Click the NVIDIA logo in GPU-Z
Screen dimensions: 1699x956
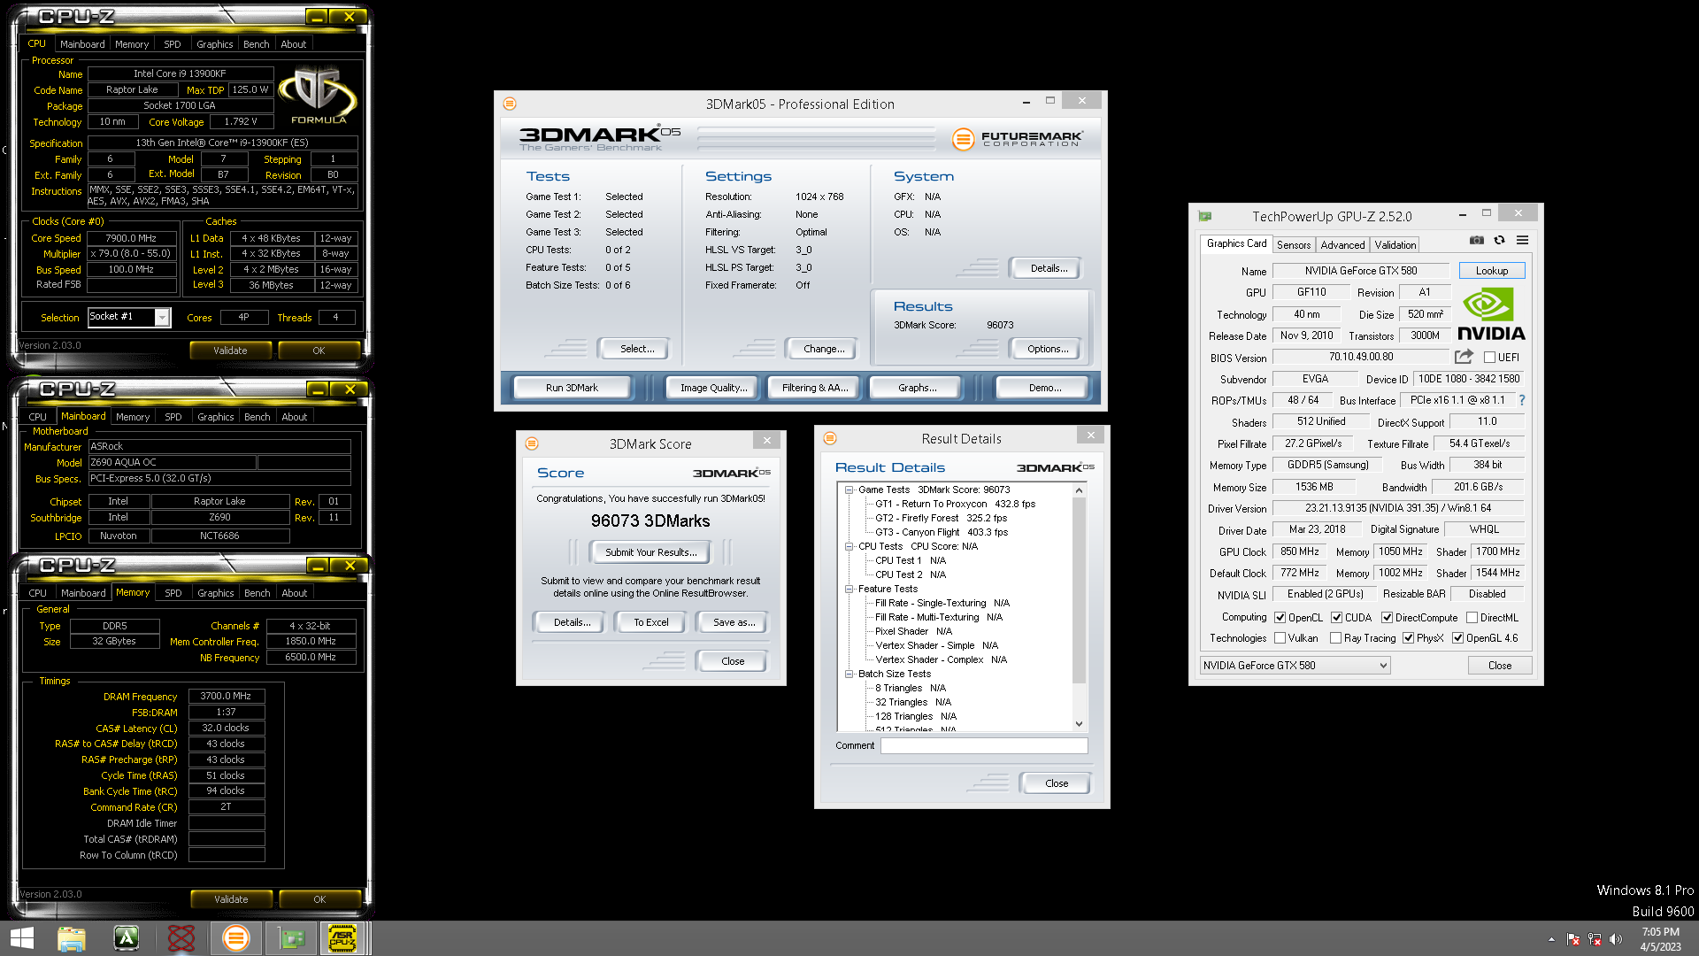[x=1492, y=315]
